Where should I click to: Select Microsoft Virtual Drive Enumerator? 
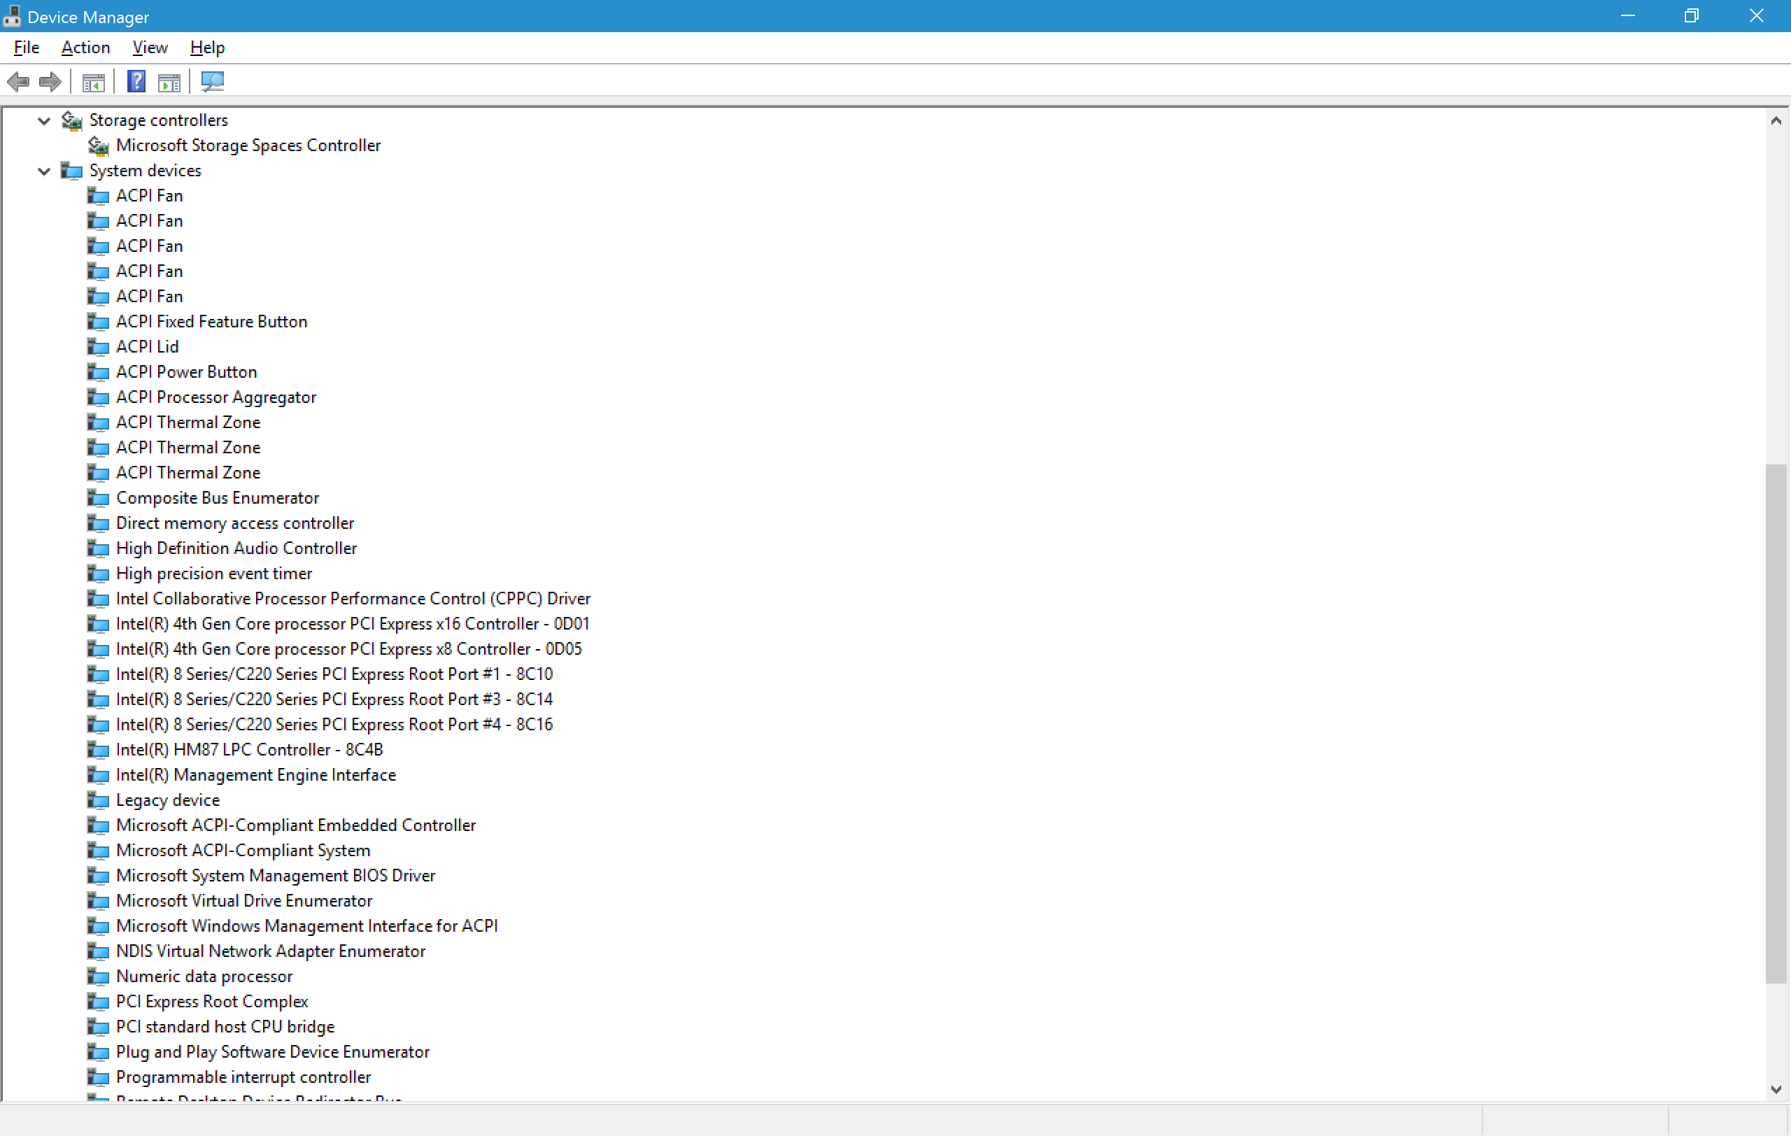244,901
